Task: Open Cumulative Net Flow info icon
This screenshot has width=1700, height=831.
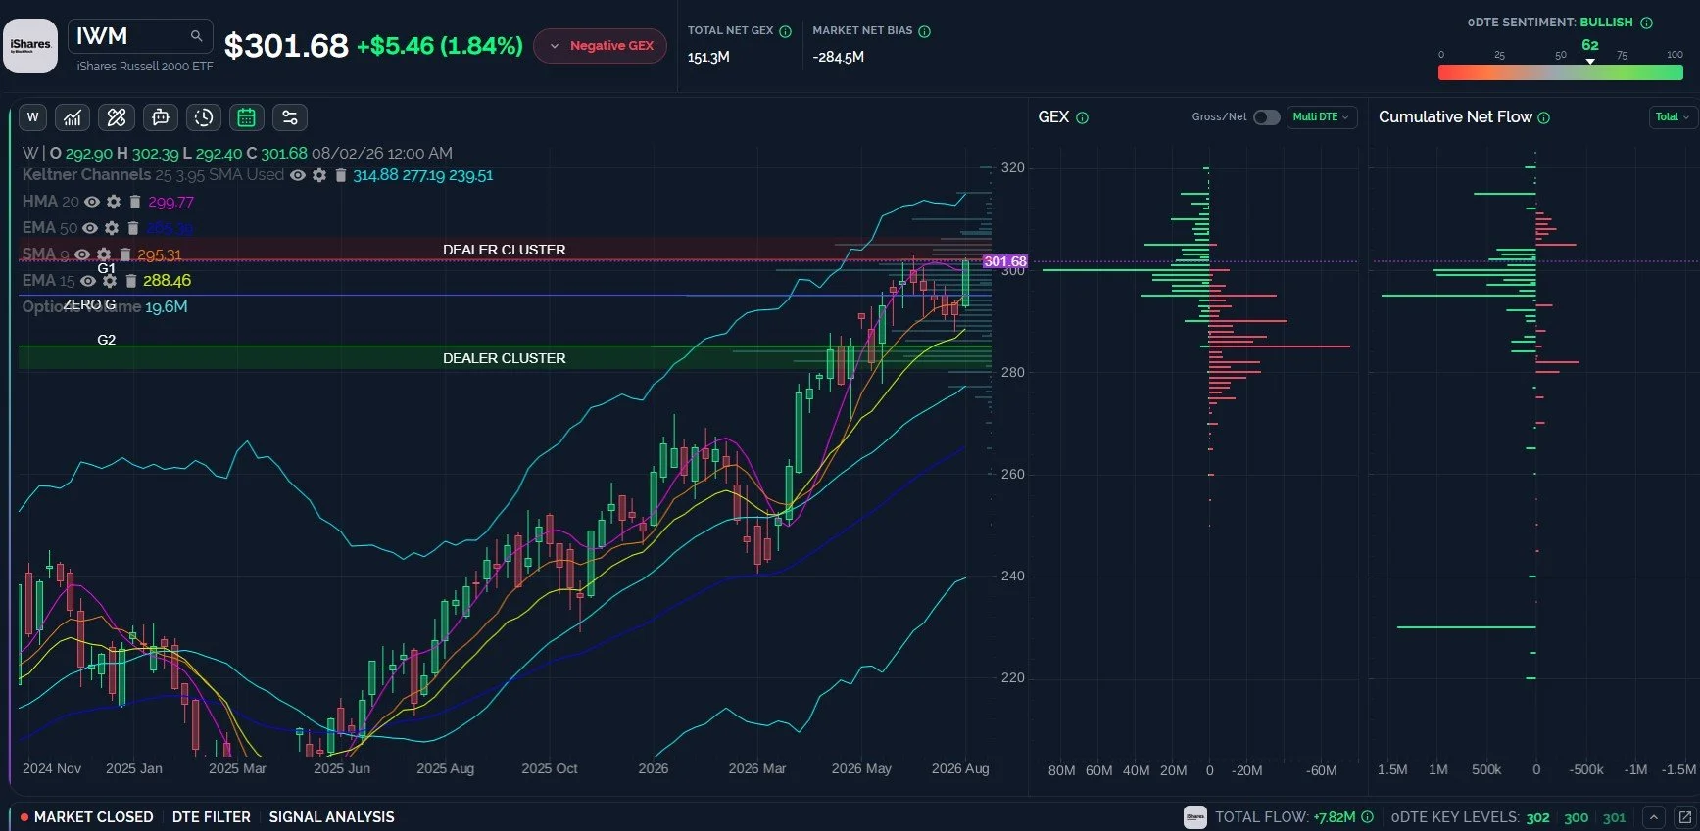Action: click(1544, 117)
